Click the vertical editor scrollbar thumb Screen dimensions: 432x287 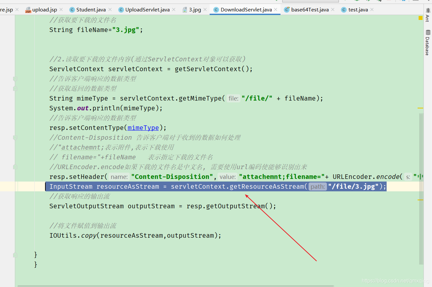[421, 188]
